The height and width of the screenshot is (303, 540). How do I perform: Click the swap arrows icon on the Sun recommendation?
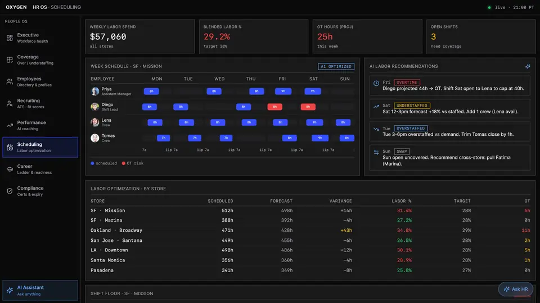[x=376, y=152]
